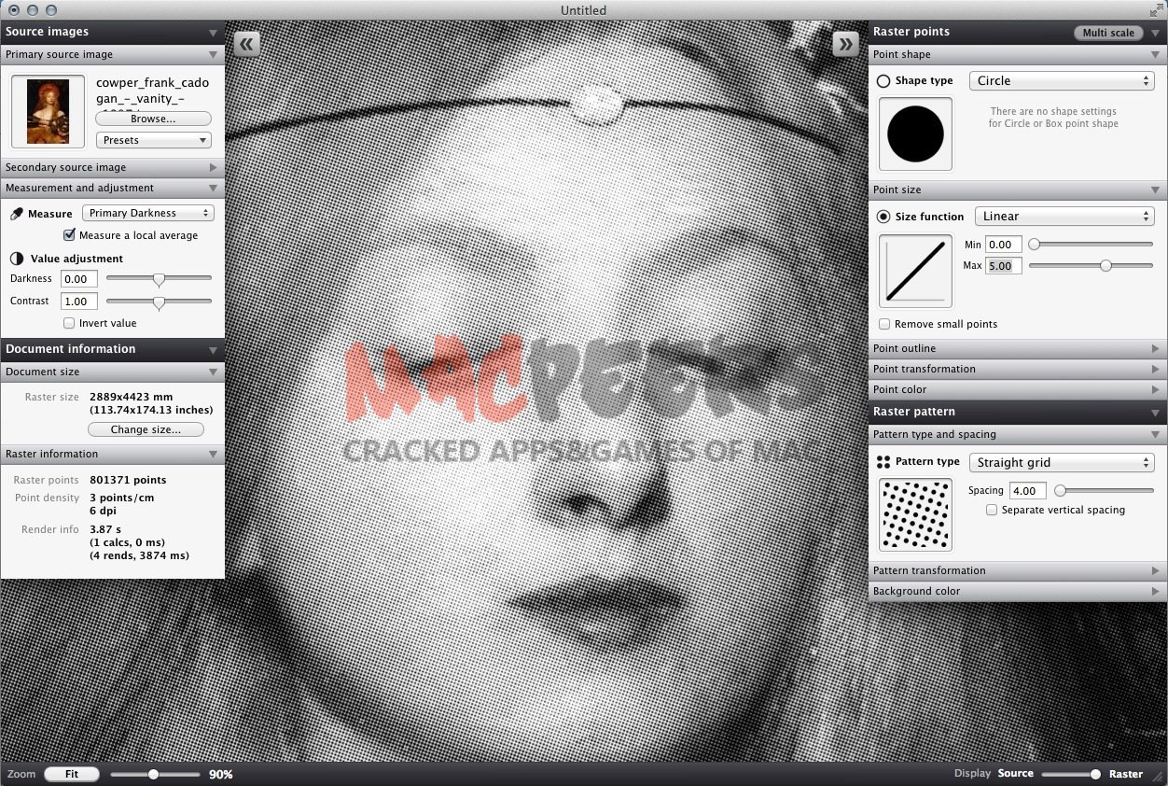This screenshot has height=786, width=1168.
Task: Collapse left panel with double-arrow icon
Action: [x=247, y=44]
